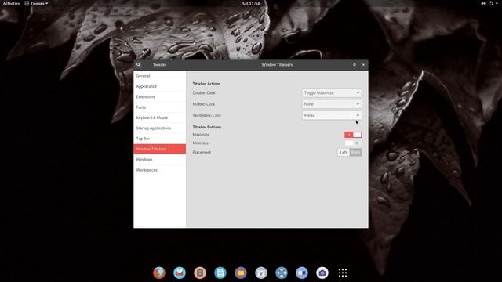Click the Middle-Click label

click(204, 104)
